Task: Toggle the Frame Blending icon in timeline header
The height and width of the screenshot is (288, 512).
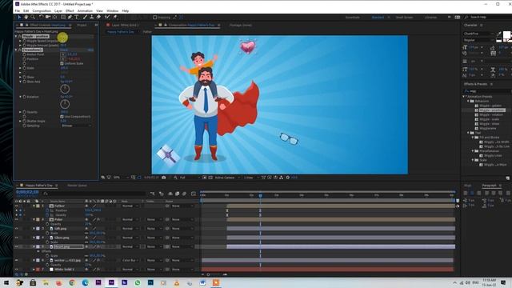Action: pyautogui.click(x=177, y=194)
